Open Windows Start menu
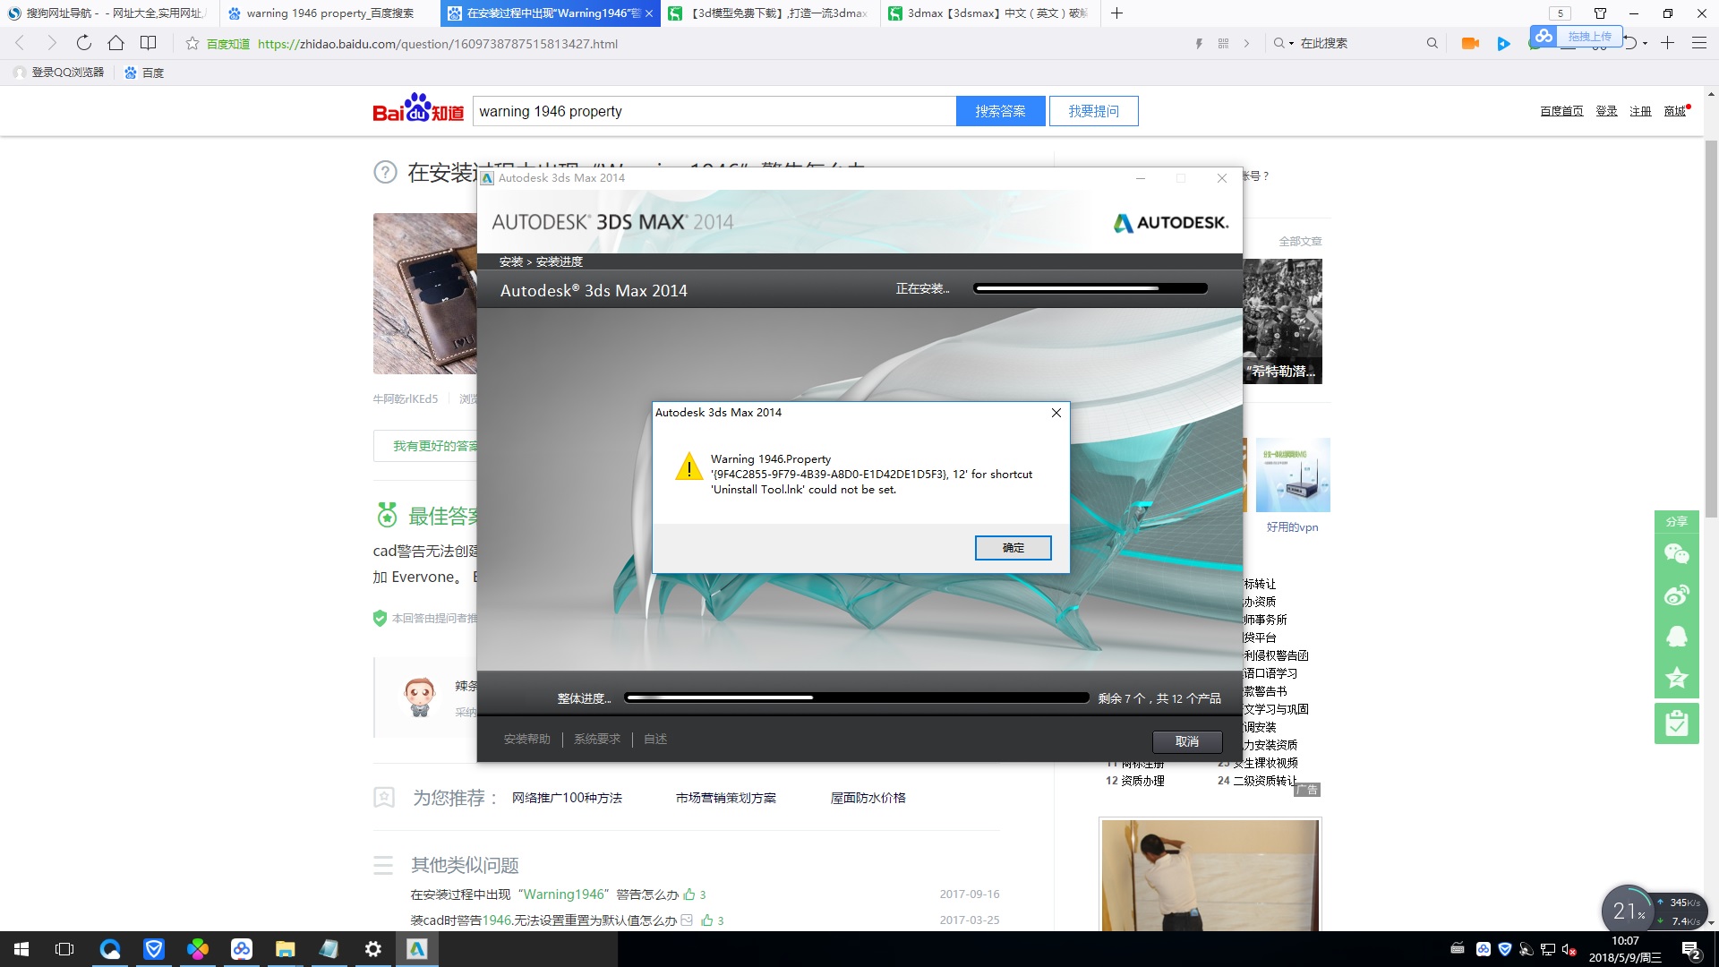This screenshot has width=1719, height=967. [21, 949]
